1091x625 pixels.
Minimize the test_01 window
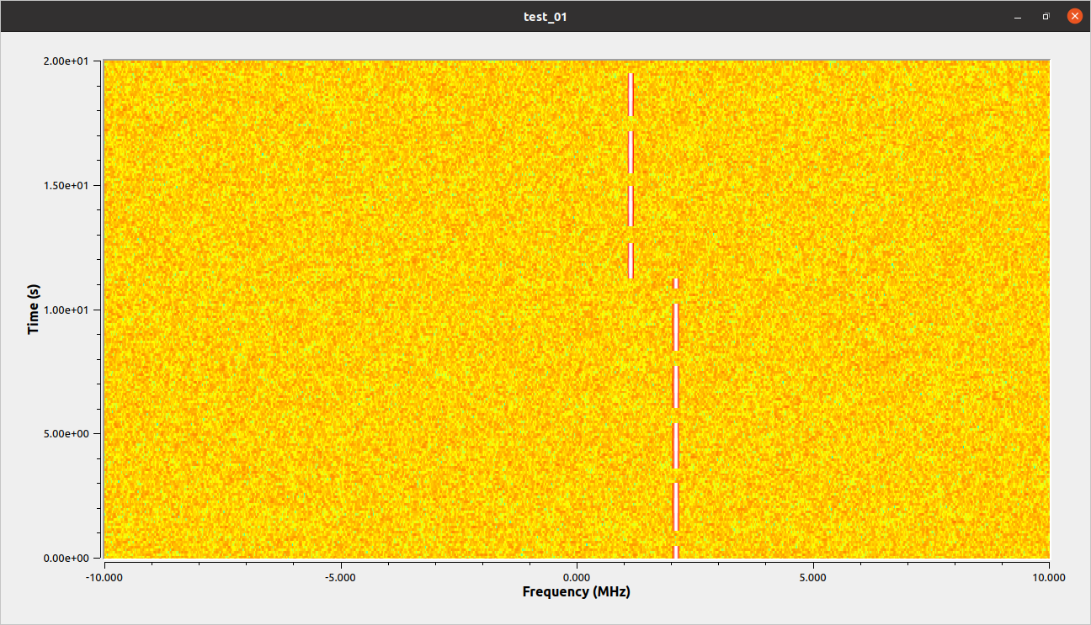tap(1017, 15)
